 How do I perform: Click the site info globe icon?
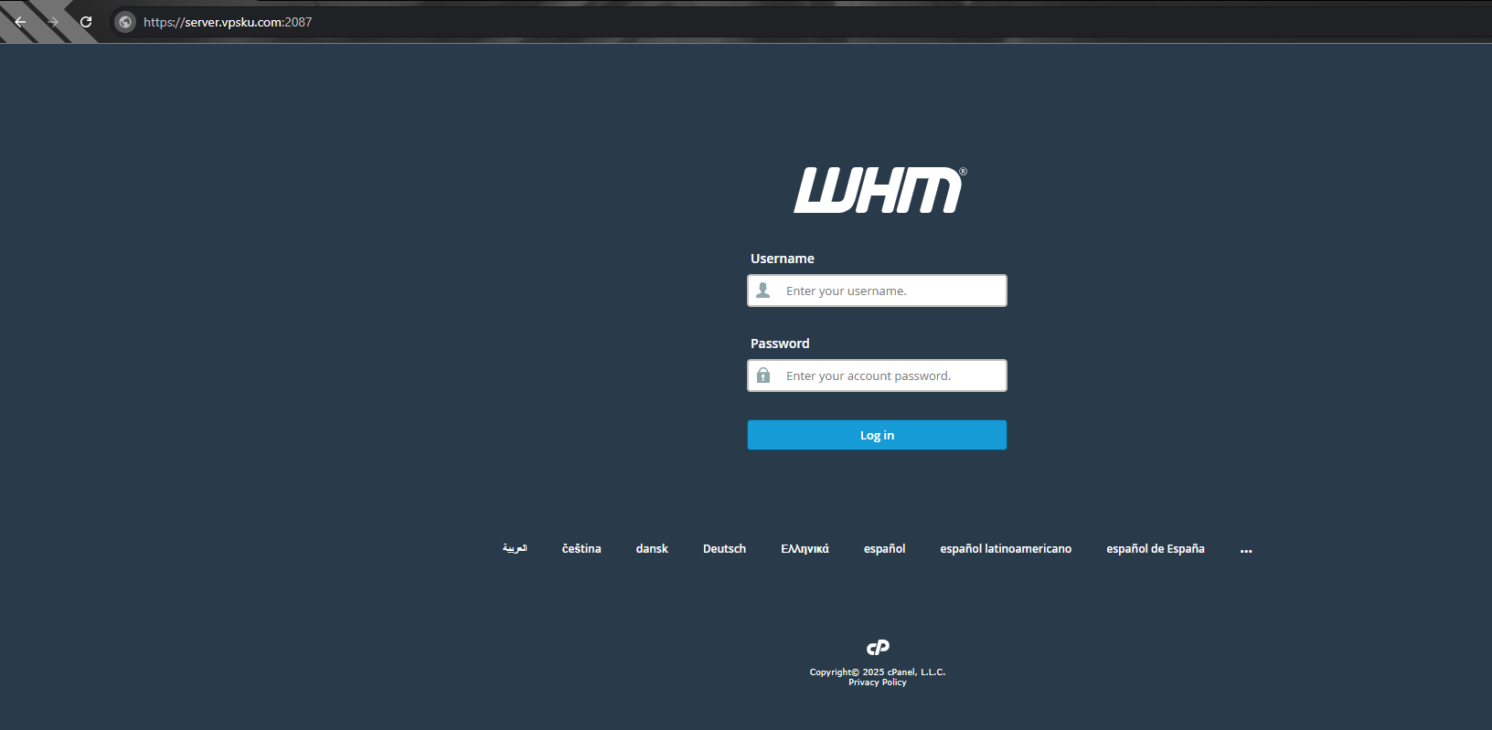coord(125,22)
